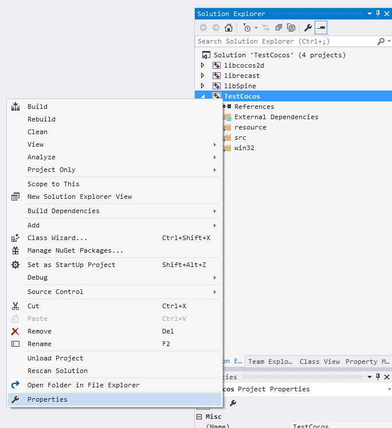Open the Source Control submenu
This screenshot has width=392, height=428.
coord(115,292)
